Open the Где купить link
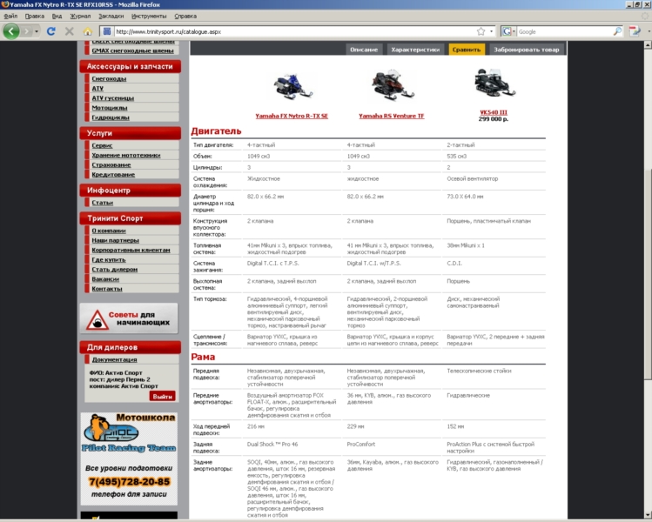Screen dimensions: 652x522 [109, 260]
